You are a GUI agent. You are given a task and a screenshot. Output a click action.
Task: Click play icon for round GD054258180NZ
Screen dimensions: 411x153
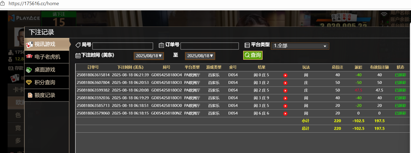[285, 113]
